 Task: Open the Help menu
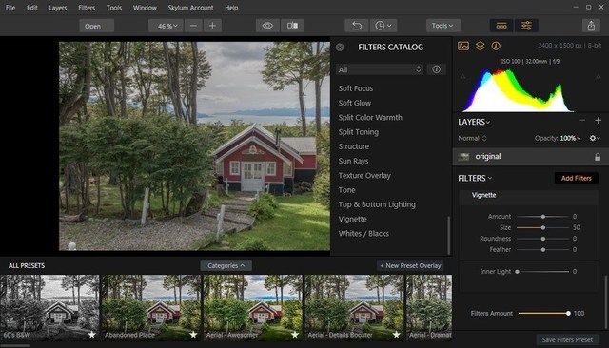click(x=231, y=8)
